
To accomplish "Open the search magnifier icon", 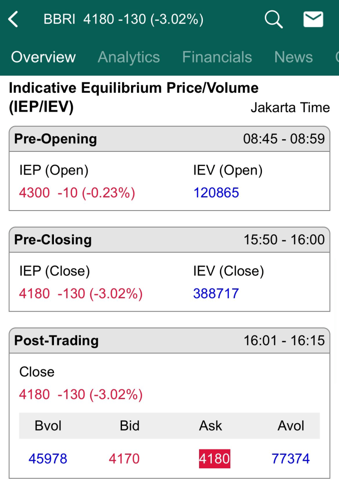I will tap(273, 19).
